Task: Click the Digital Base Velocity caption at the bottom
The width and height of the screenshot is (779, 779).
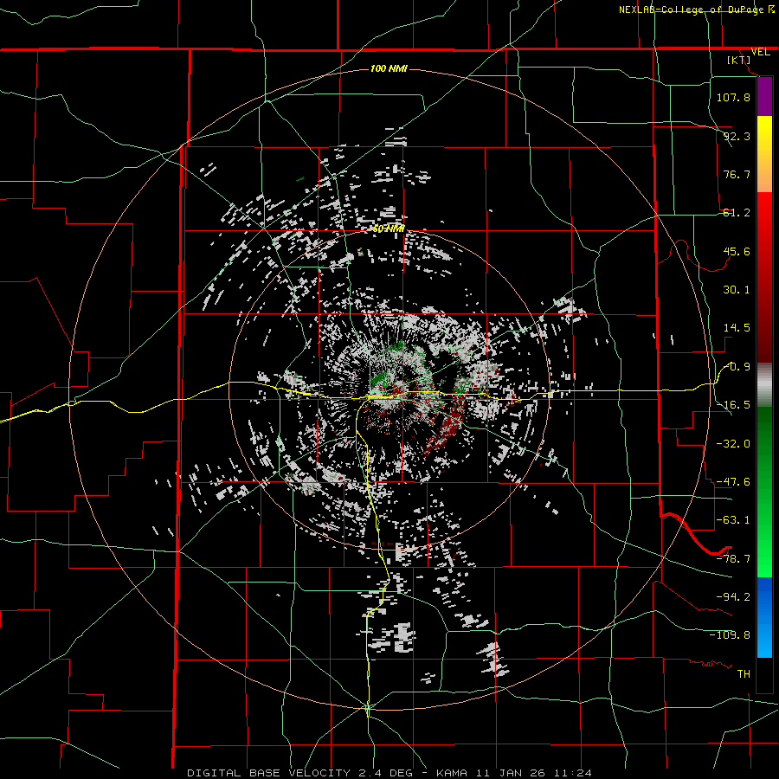Action: [389, 773]
